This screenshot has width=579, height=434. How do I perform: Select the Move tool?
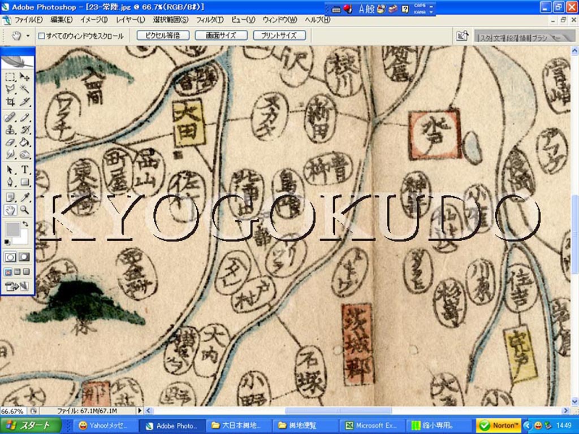coord(24,77)
